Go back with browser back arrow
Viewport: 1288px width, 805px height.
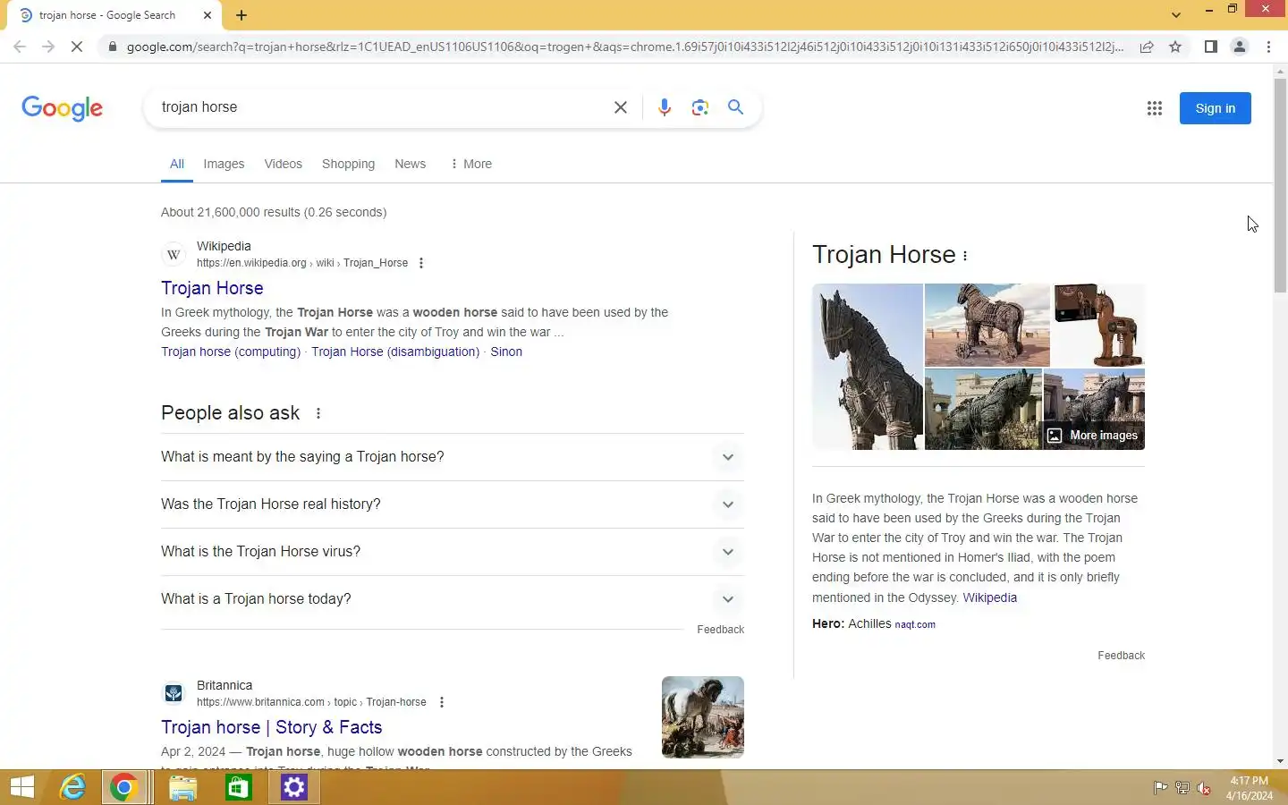click(20, 47)
